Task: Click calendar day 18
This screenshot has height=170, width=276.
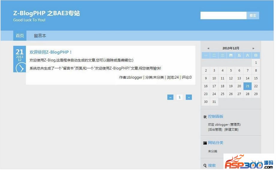Action: pyautogui.click(x=223, y=86)
